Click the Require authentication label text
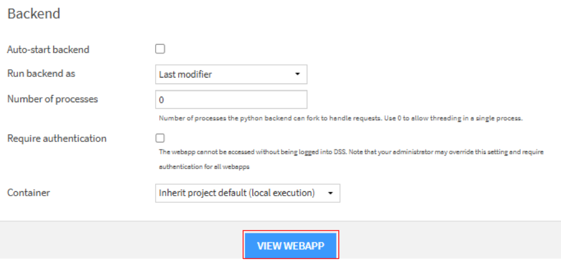Viewport: 561px width, 266px height. 57,138
